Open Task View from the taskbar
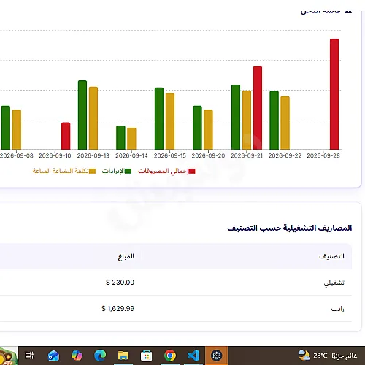The height and width of the screenshot is (365, 365). pyautogui.click(x=29, y=356)
